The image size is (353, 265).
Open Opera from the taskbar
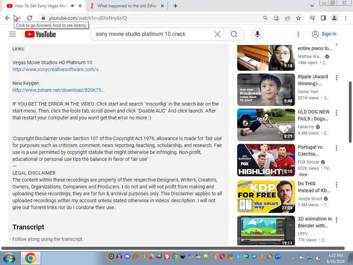[x=222, y=256]
